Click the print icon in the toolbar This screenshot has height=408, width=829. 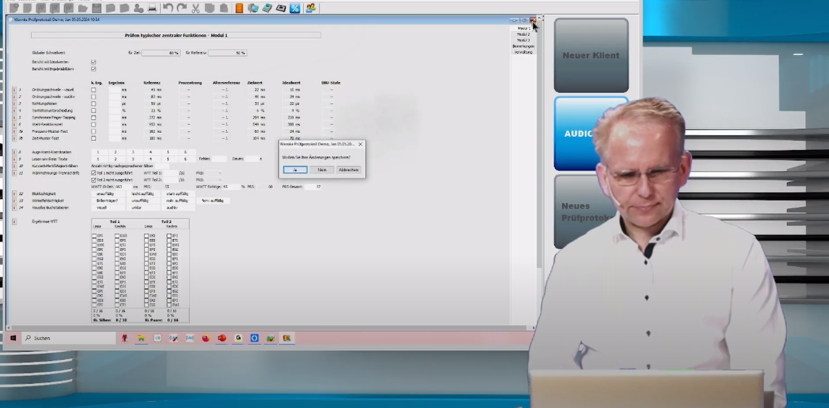[x=152, y=8]
